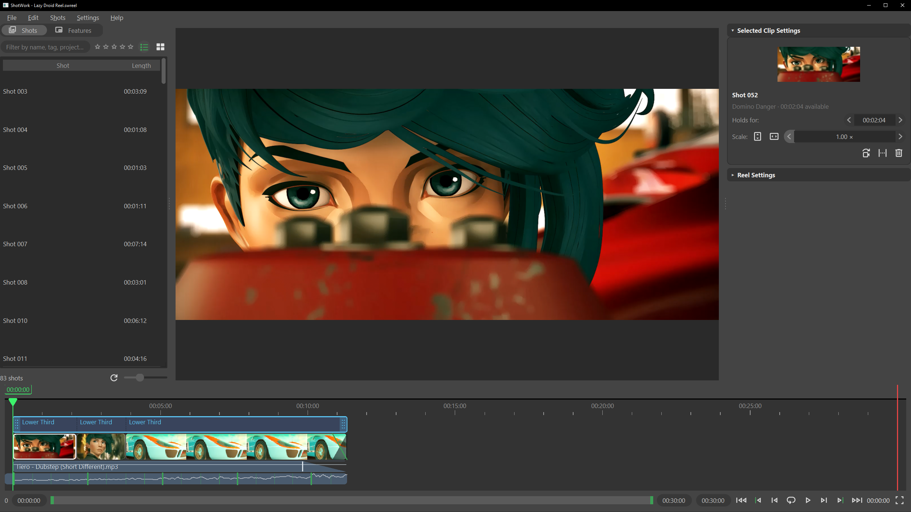
Task: Open the Settings menu
Action: pos(88,18)
